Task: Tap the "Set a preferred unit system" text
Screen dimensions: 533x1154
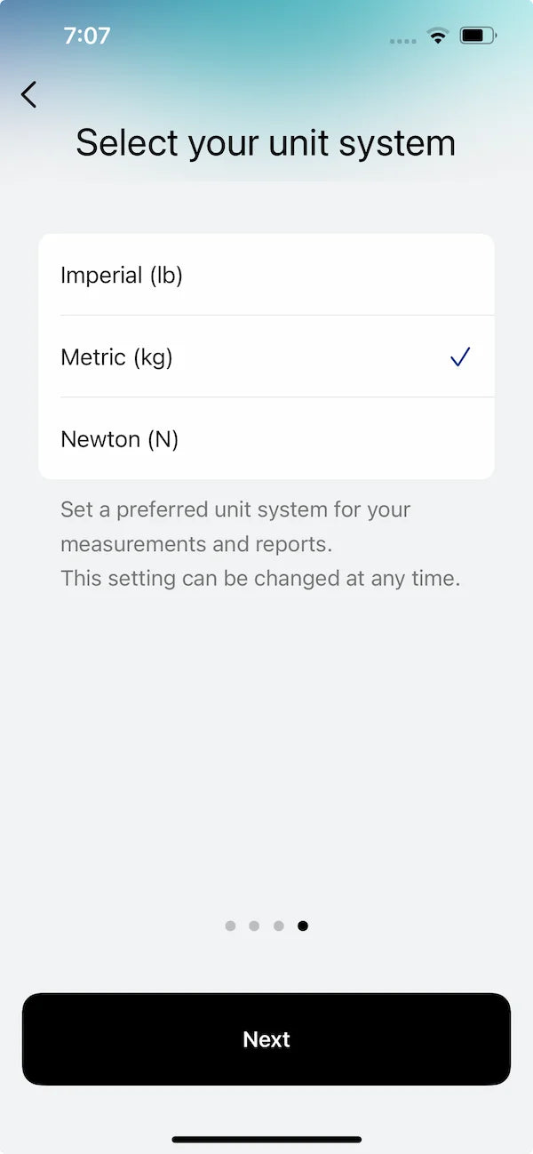Action: point(235,510)
